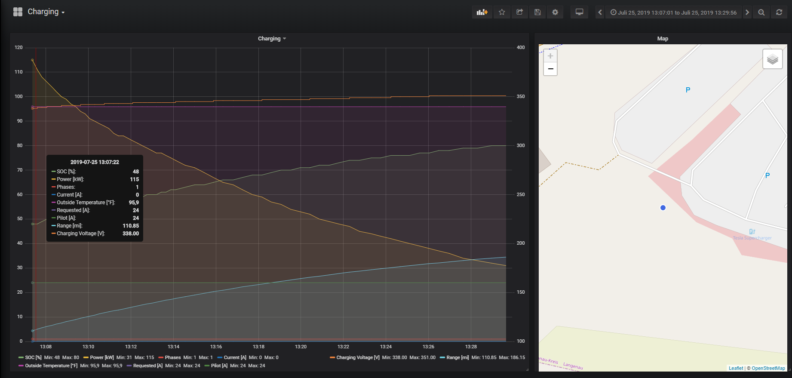The width and height of the screenshot is (792, 378).
Task: Toggle the Range [mi] legend series
Action: point(457,357)
